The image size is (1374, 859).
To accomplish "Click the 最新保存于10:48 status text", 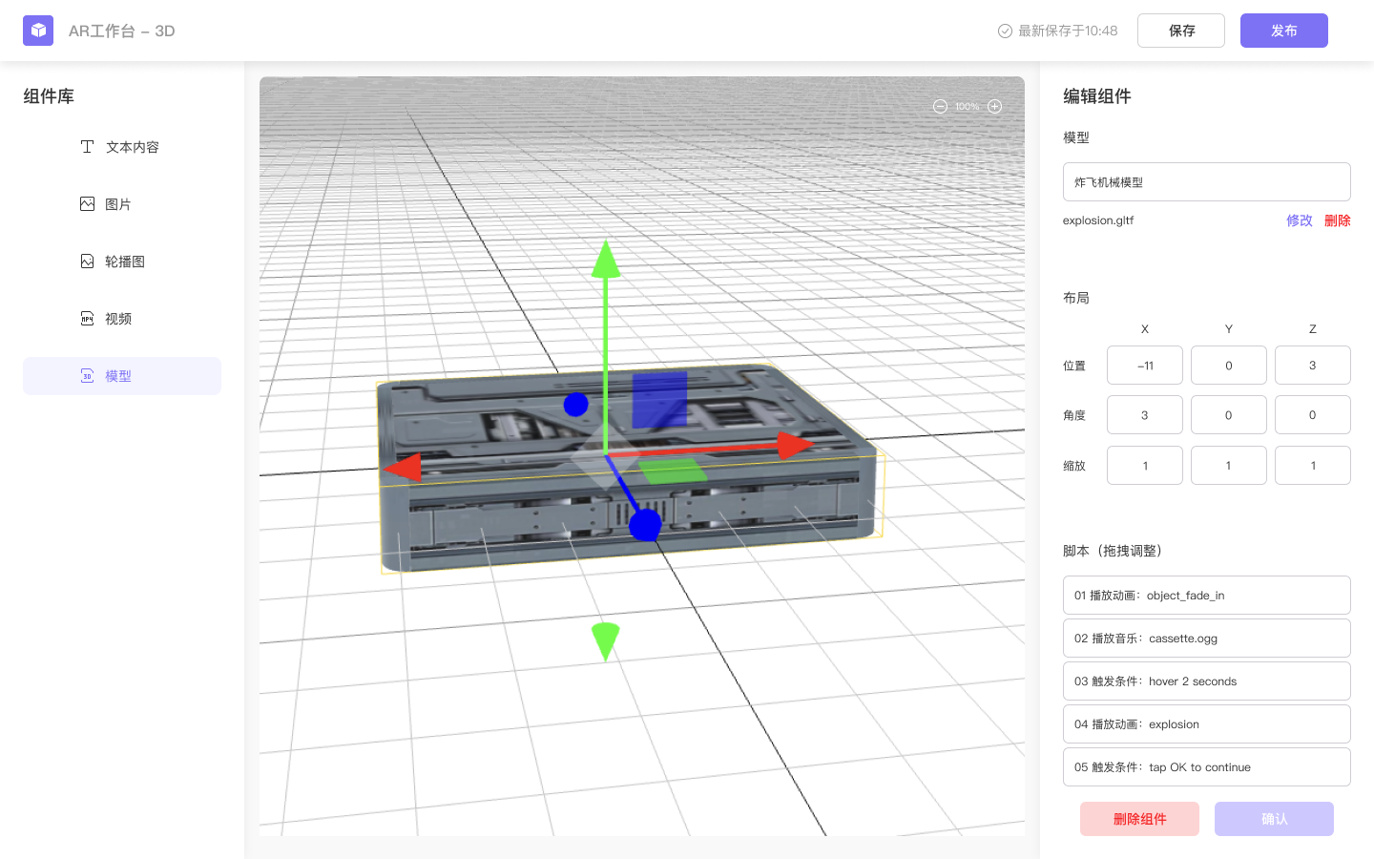I will (1068, 31).
